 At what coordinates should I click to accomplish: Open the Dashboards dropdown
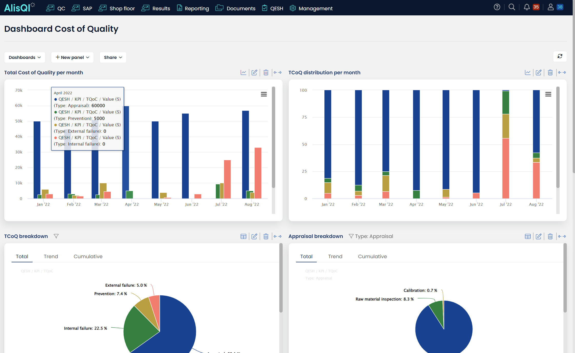[x=24, y=57]
